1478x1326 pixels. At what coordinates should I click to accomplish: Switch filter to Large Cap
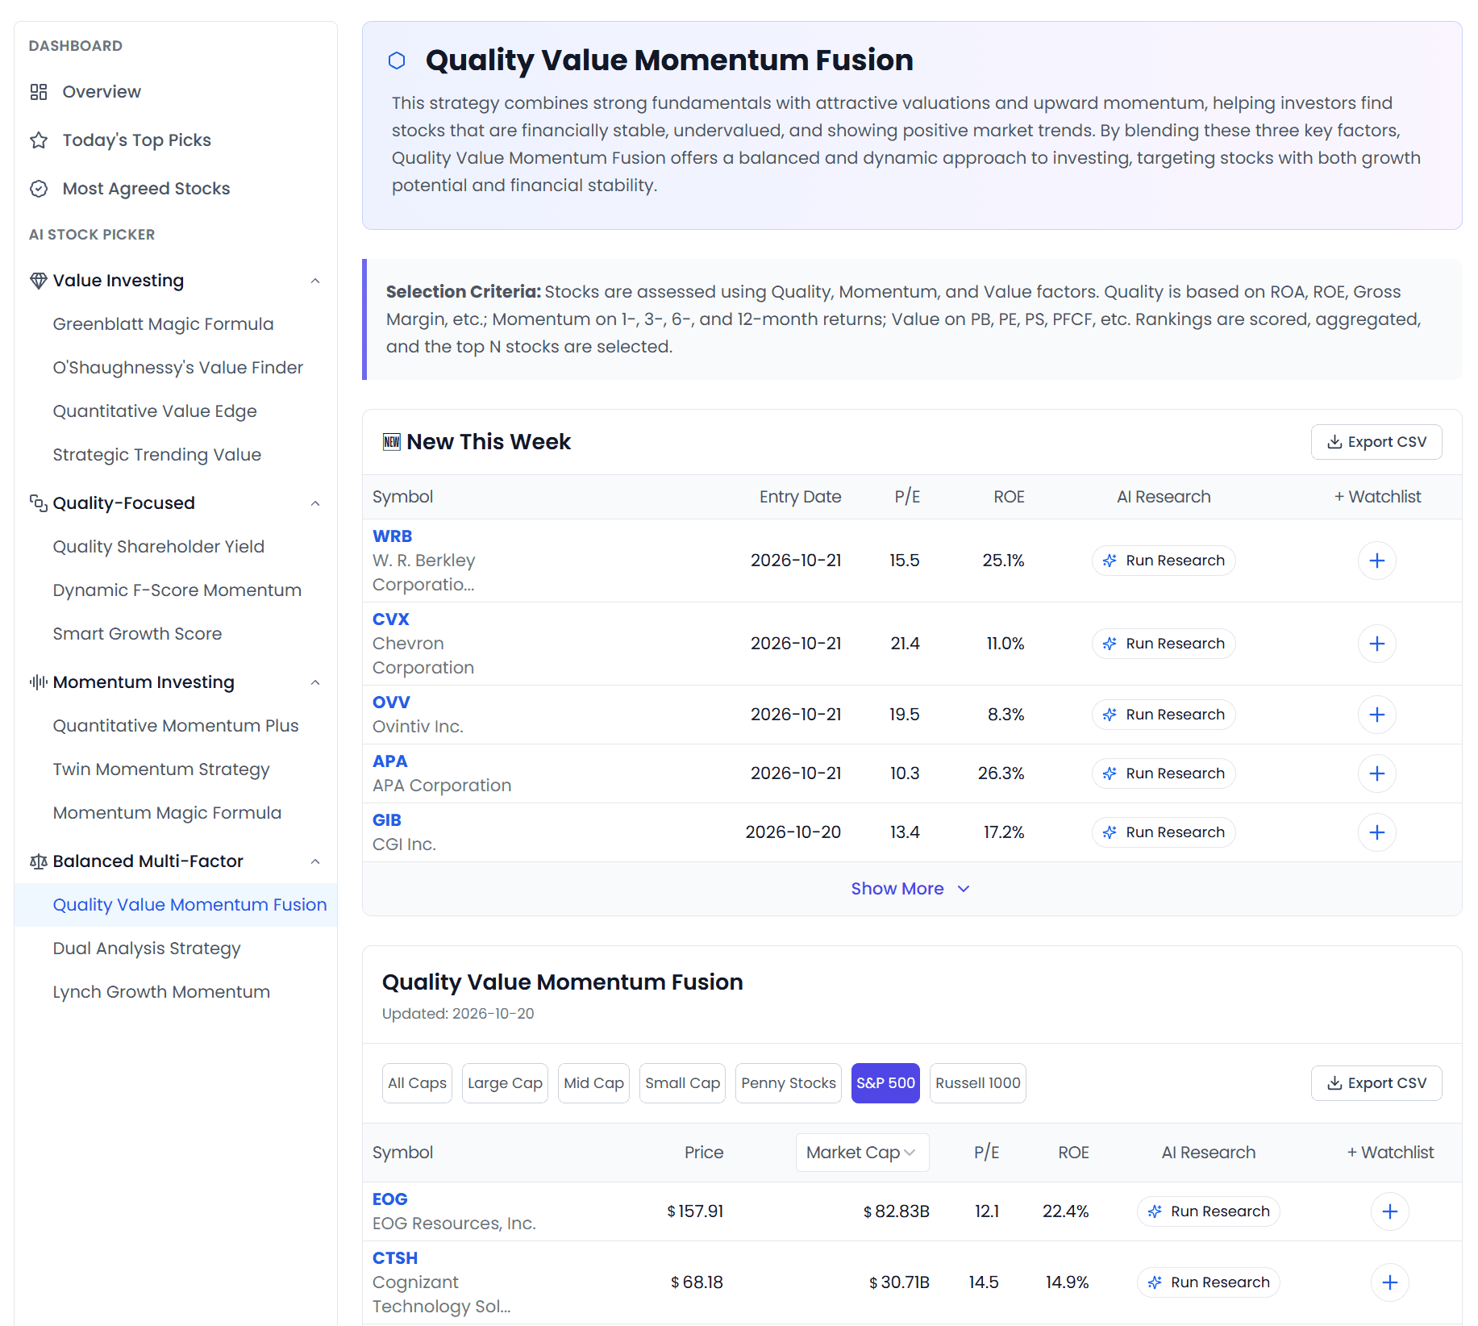505,1083
